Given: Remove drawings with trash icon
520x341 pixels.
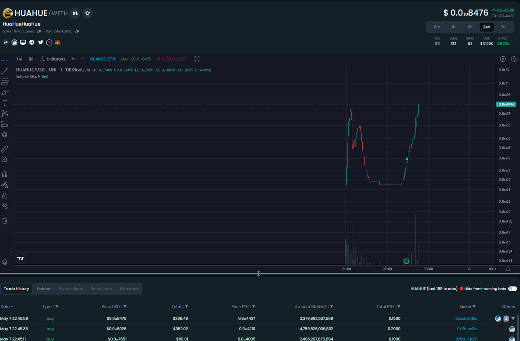Looking at the screenshot, I should point(5,221).
